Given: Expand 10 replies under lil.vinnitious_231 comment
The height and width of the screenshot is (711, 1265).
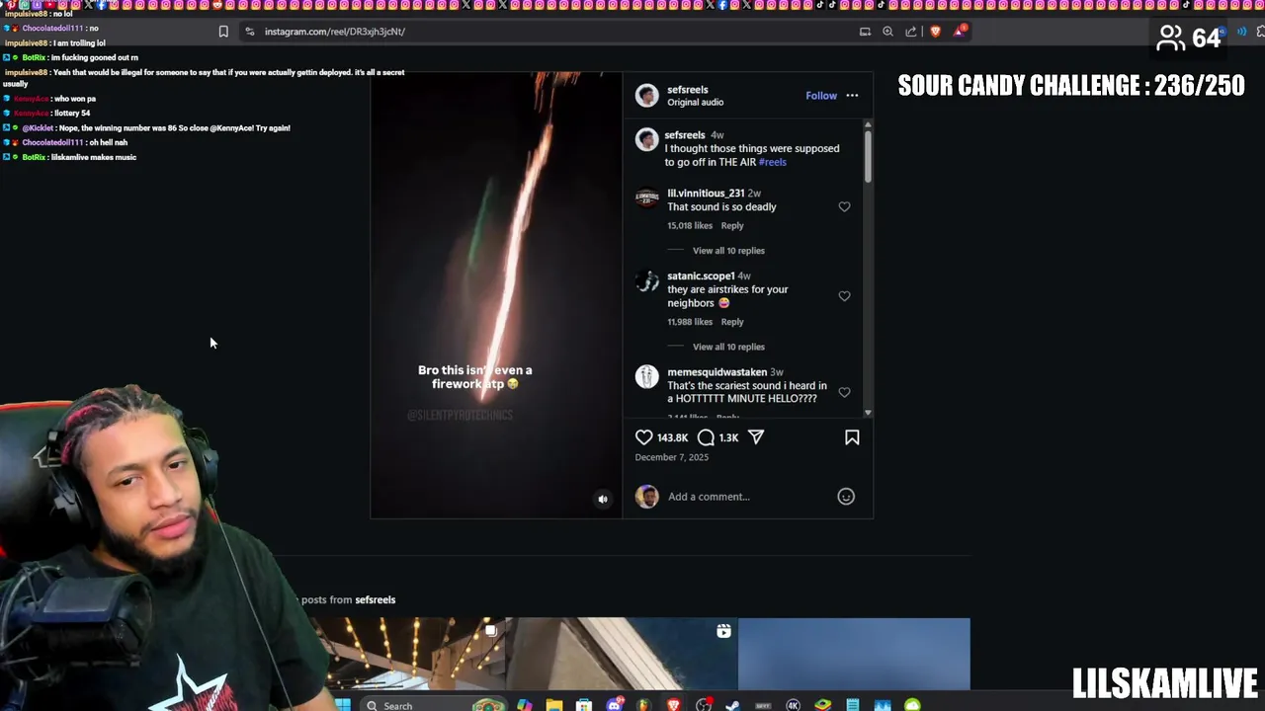Looking at the screenshot, I should tap(728, 251).
